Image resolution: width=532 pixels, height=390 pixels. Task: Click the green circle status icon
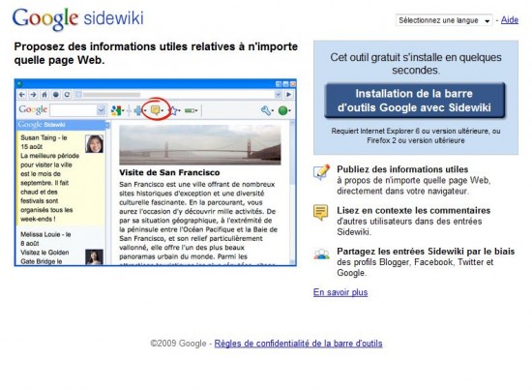coord(283,110)
